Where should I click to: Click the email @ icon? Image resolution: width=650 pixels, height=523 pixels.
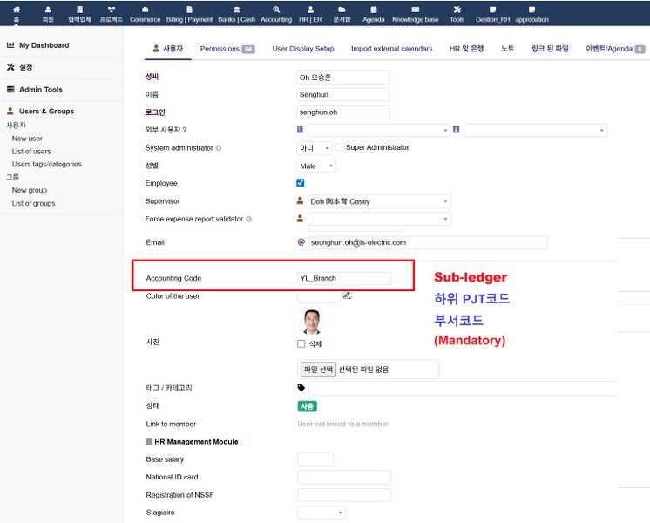(301, 242)
